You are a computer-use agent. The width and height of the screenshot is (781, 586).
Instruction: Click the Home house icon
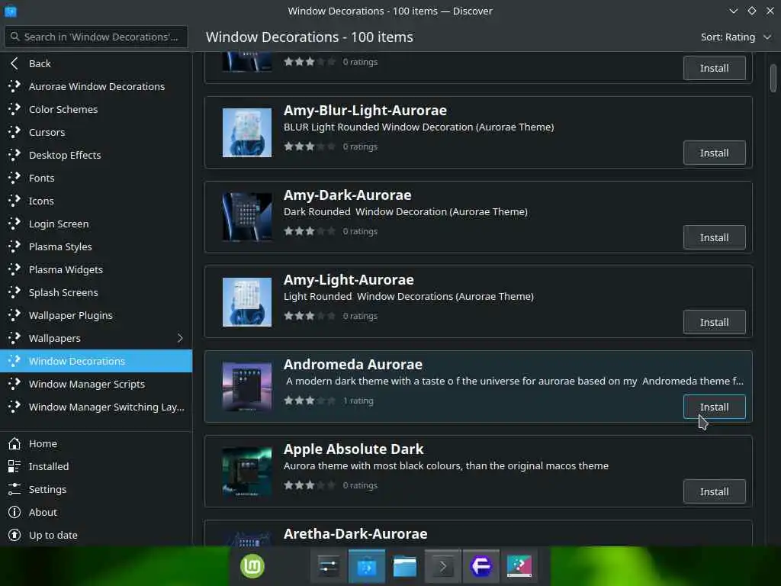[x=14, y=443]
